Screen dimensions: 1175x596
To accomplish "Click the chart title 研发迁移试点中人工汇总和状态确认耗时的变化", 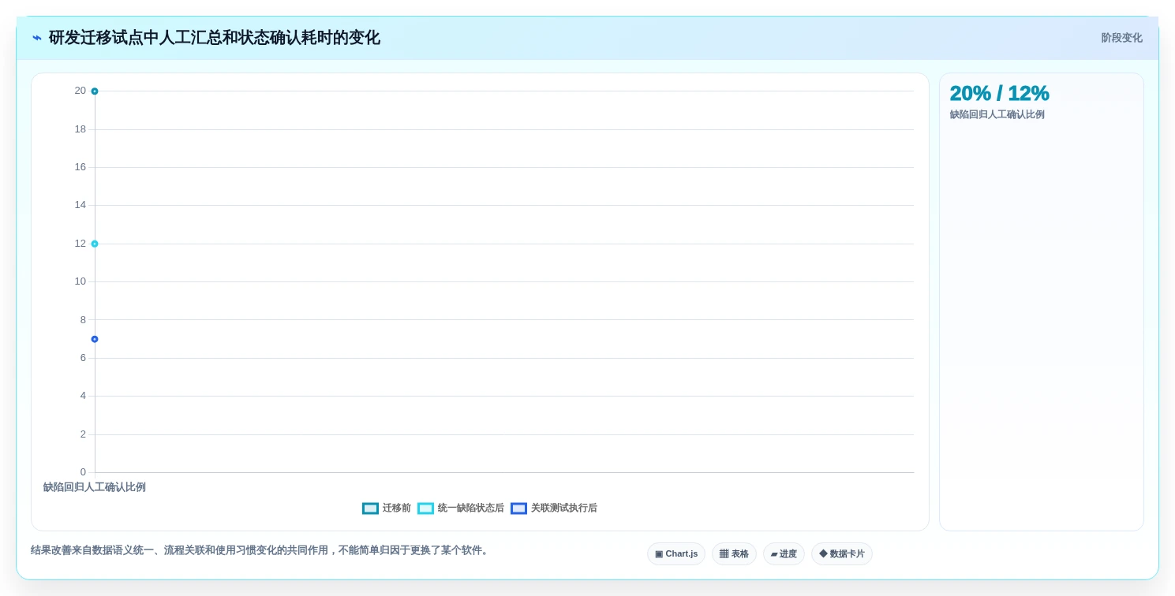I will (215, 38).
